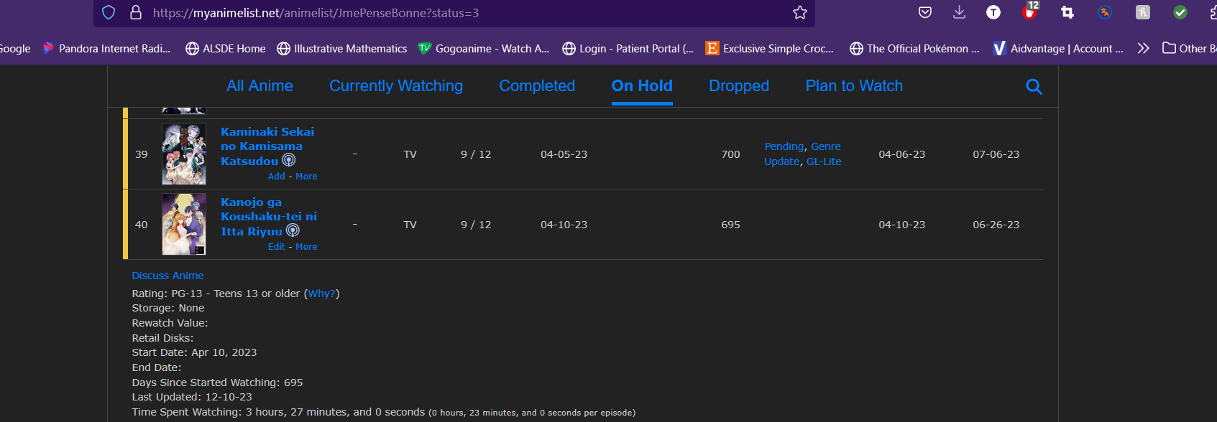This screenshot has height=422, width=1217.
Task: Click the GL-Lite tag link
Action: (x=824, y=161)
